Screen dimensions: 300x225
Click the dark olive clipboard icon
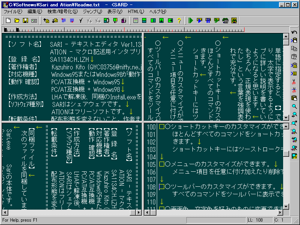pos(294,98)
